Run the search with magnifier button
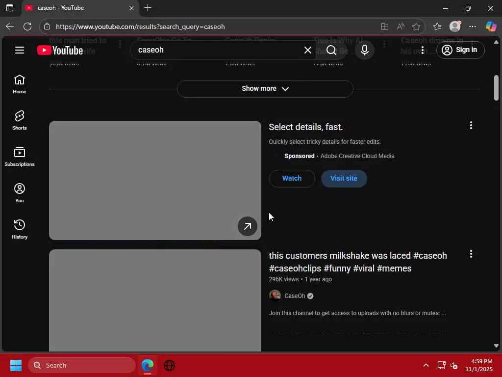 (331, 50)
